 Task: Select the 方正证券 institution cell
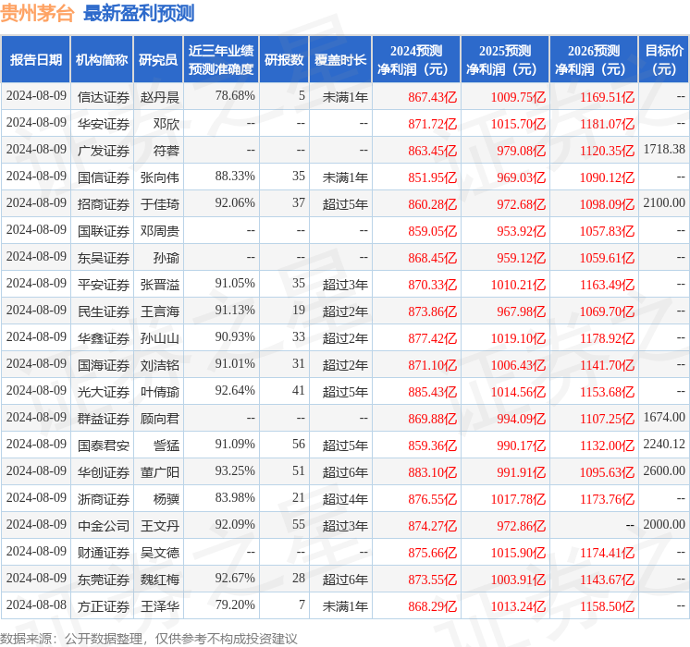(x=104, y=606)
